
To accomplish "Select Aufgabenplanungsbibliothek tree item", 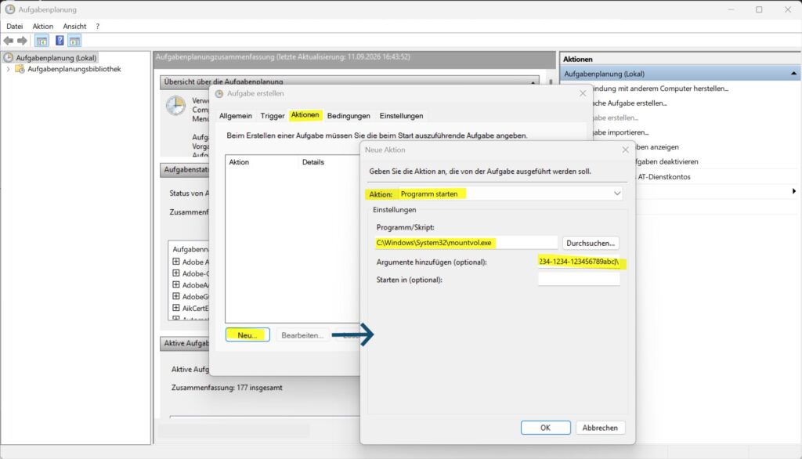I will point(74,69).
